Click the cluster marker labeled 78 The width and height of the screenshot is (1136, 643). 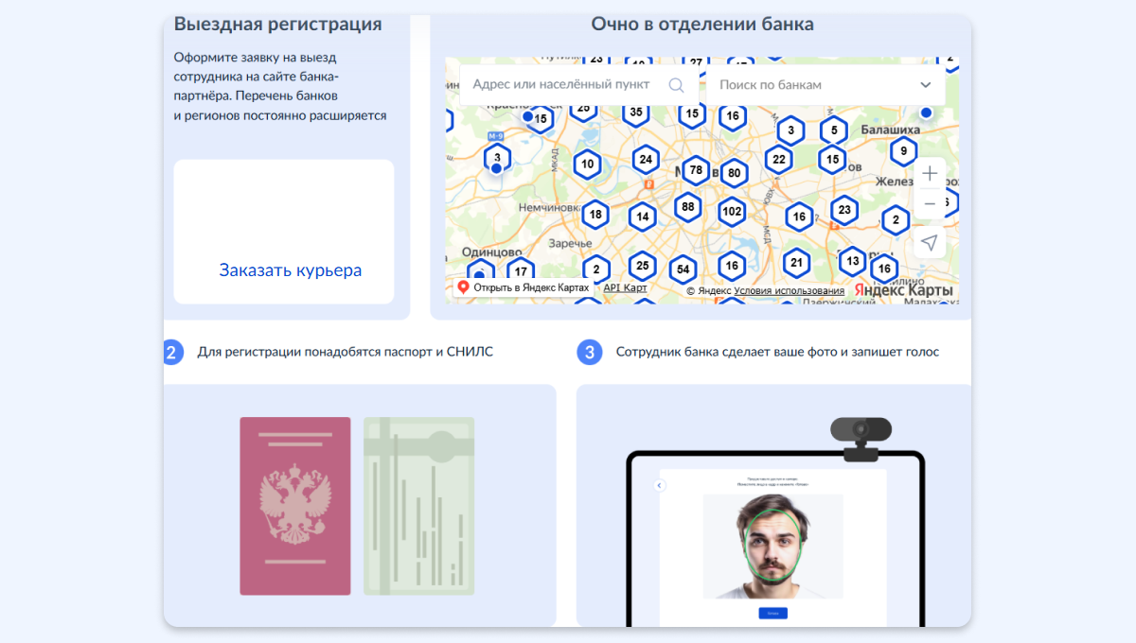[x=696, y=170]
